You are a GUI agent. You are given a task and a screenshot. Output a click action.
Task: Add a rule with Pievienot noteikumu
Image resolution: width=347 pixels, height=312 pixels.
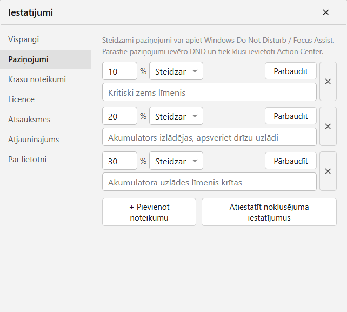(x=149, y=212)
